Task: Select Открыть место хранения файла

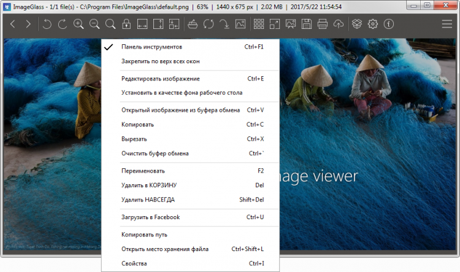Action: click(x=190, y=249)
